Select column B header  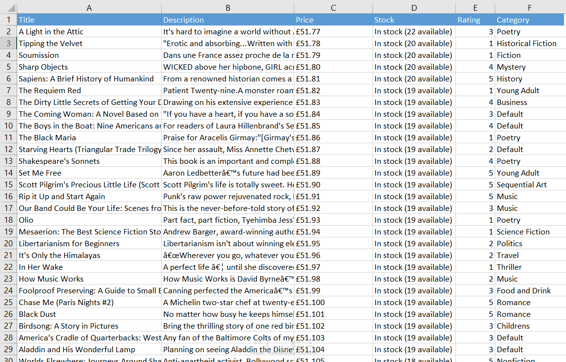tap(228, 7)
